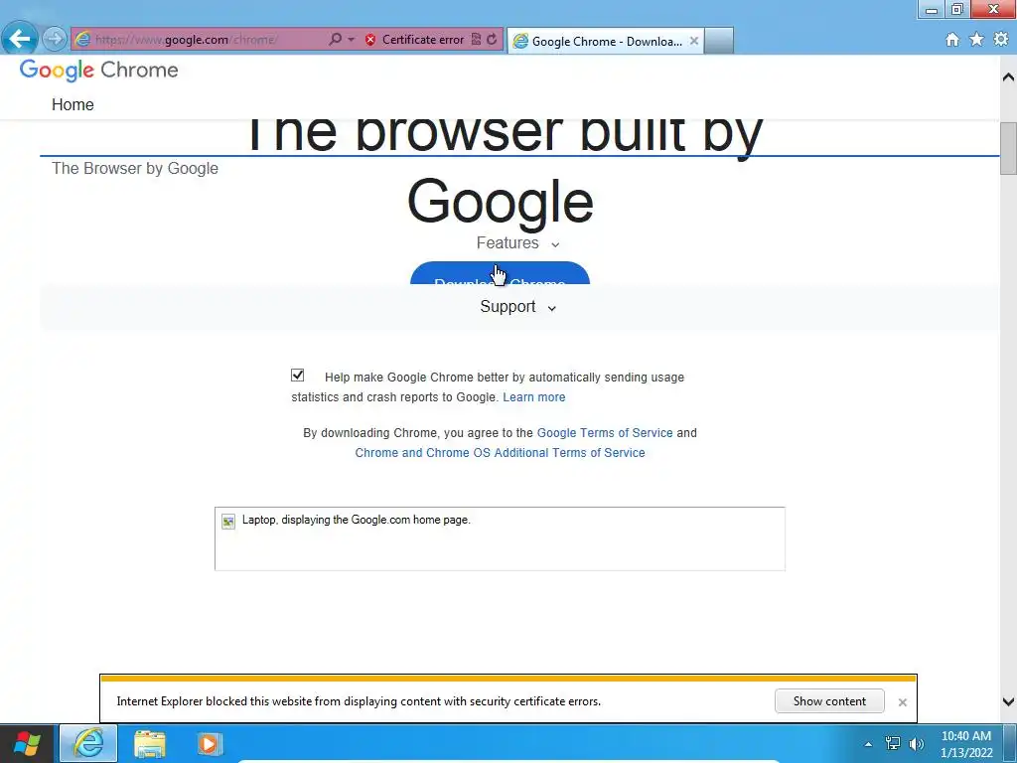Open Favorites star icon
The image size is (1017, 763).
(x=977, y=40)
